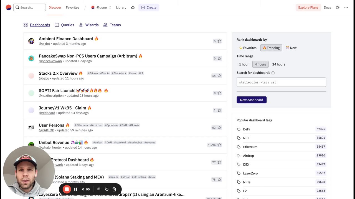Switch to the Dashboards section

click(x=37, y=25)
